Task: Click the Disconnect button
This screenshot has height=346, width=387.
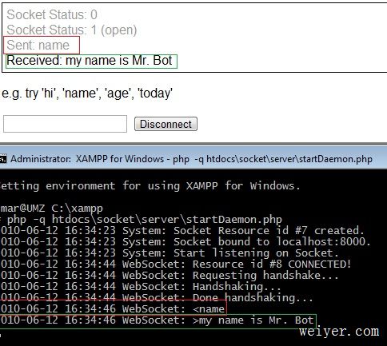Action: pyautogui.click(x=166, y=124)
